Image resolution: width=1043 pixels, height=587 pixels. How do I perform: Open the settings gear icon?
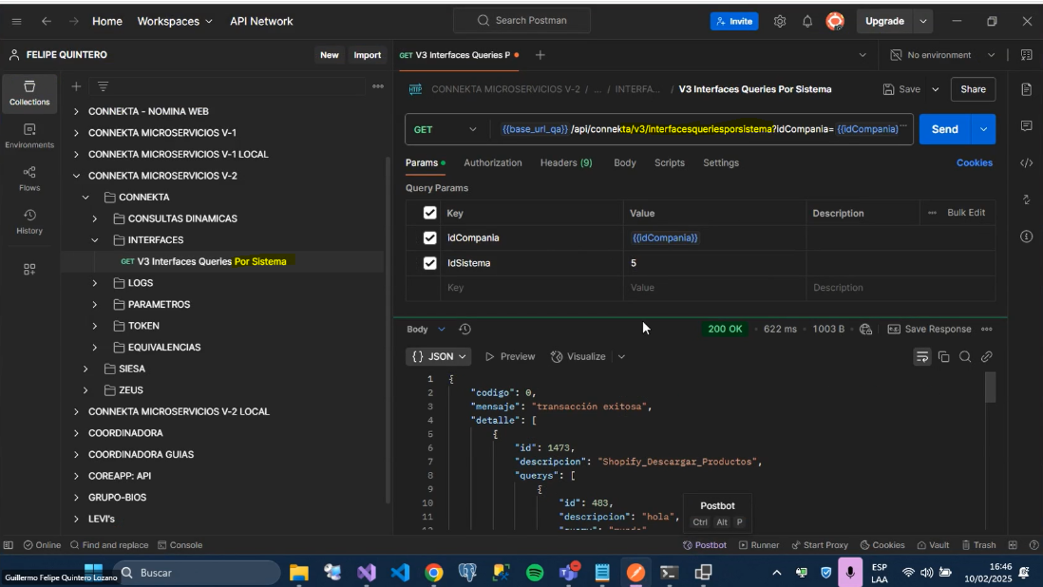tap(780, 21)
